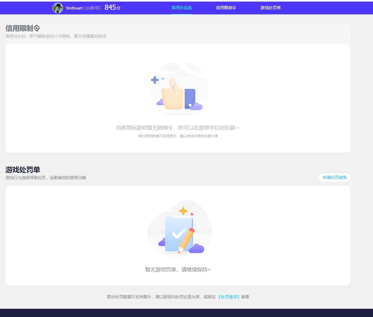This screenshot has height=317, width=373.
Task: Click the firstheart user avatar
Action: (58, 8)
